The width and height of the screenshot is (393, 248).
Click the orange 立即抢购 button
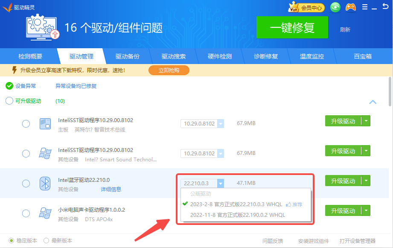pyautogui.click(x=169, y=70)
